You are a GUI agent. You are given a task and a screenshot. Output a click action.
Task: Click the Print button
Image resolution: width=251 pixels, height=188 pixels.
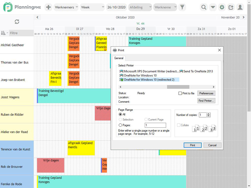192,145
